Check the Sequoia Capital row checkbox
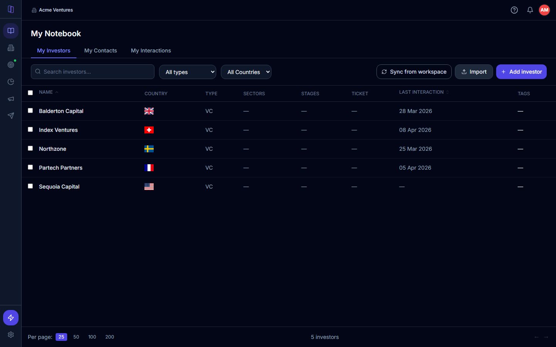The height and width of the screenshot is (347, 556). click(x=30, y=186)
